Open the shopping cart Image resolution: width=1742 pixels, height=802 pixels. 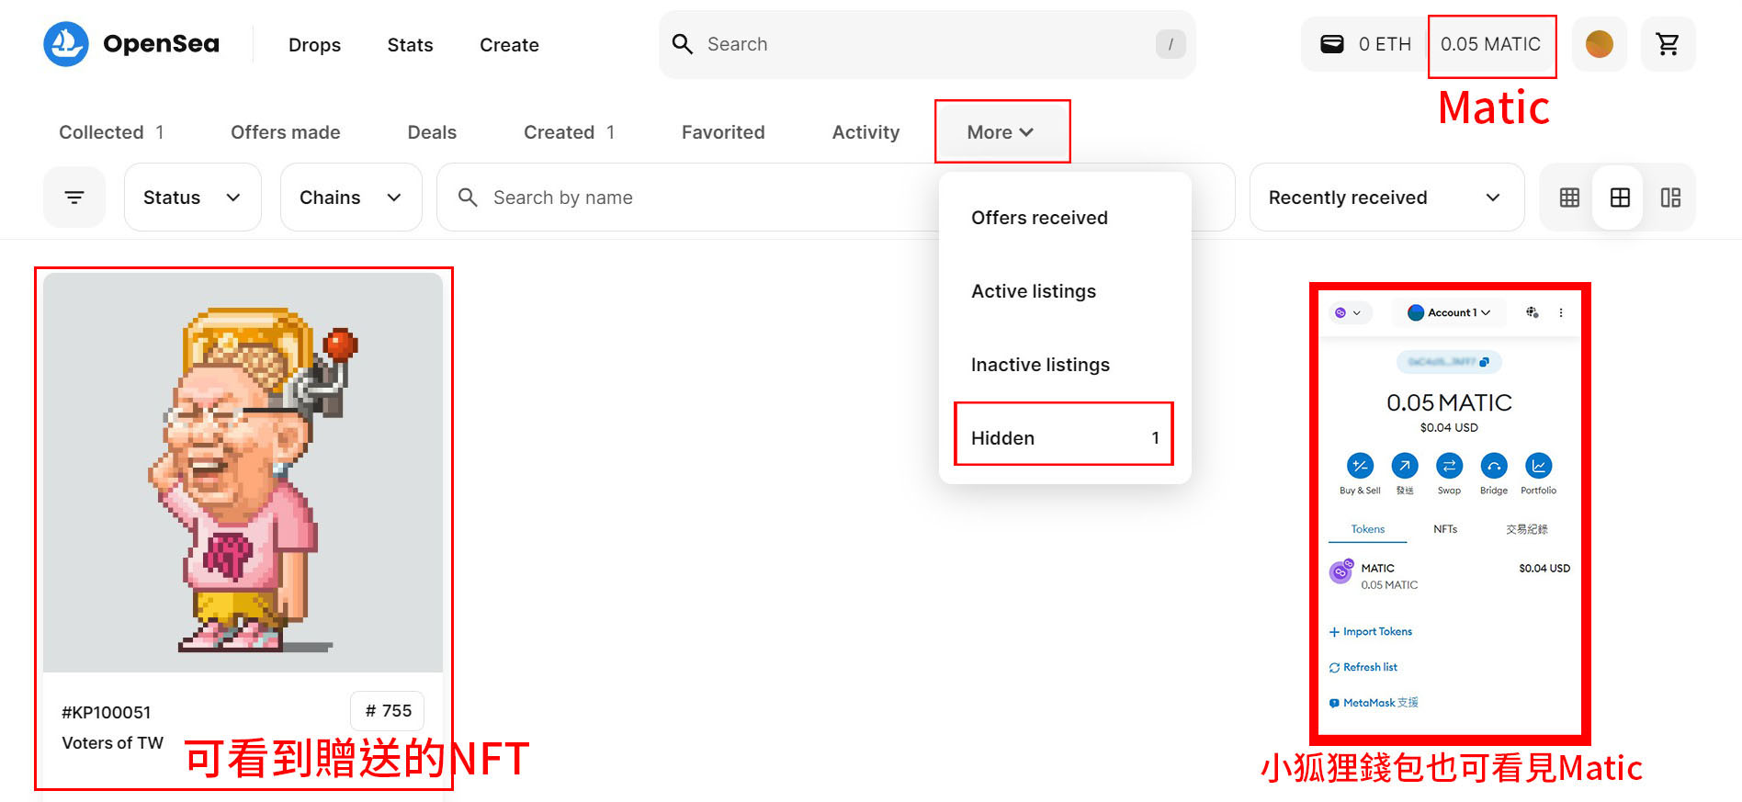point(1668,44)
